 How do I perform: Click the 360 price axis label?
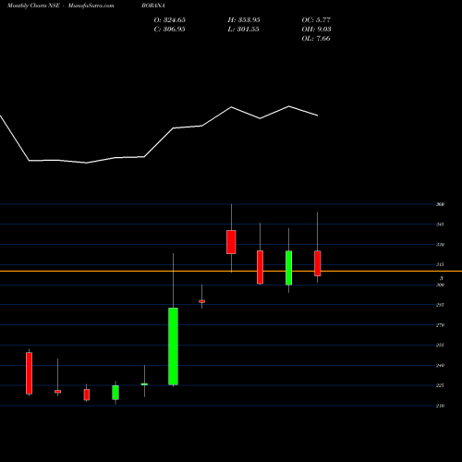pos(440,204)
